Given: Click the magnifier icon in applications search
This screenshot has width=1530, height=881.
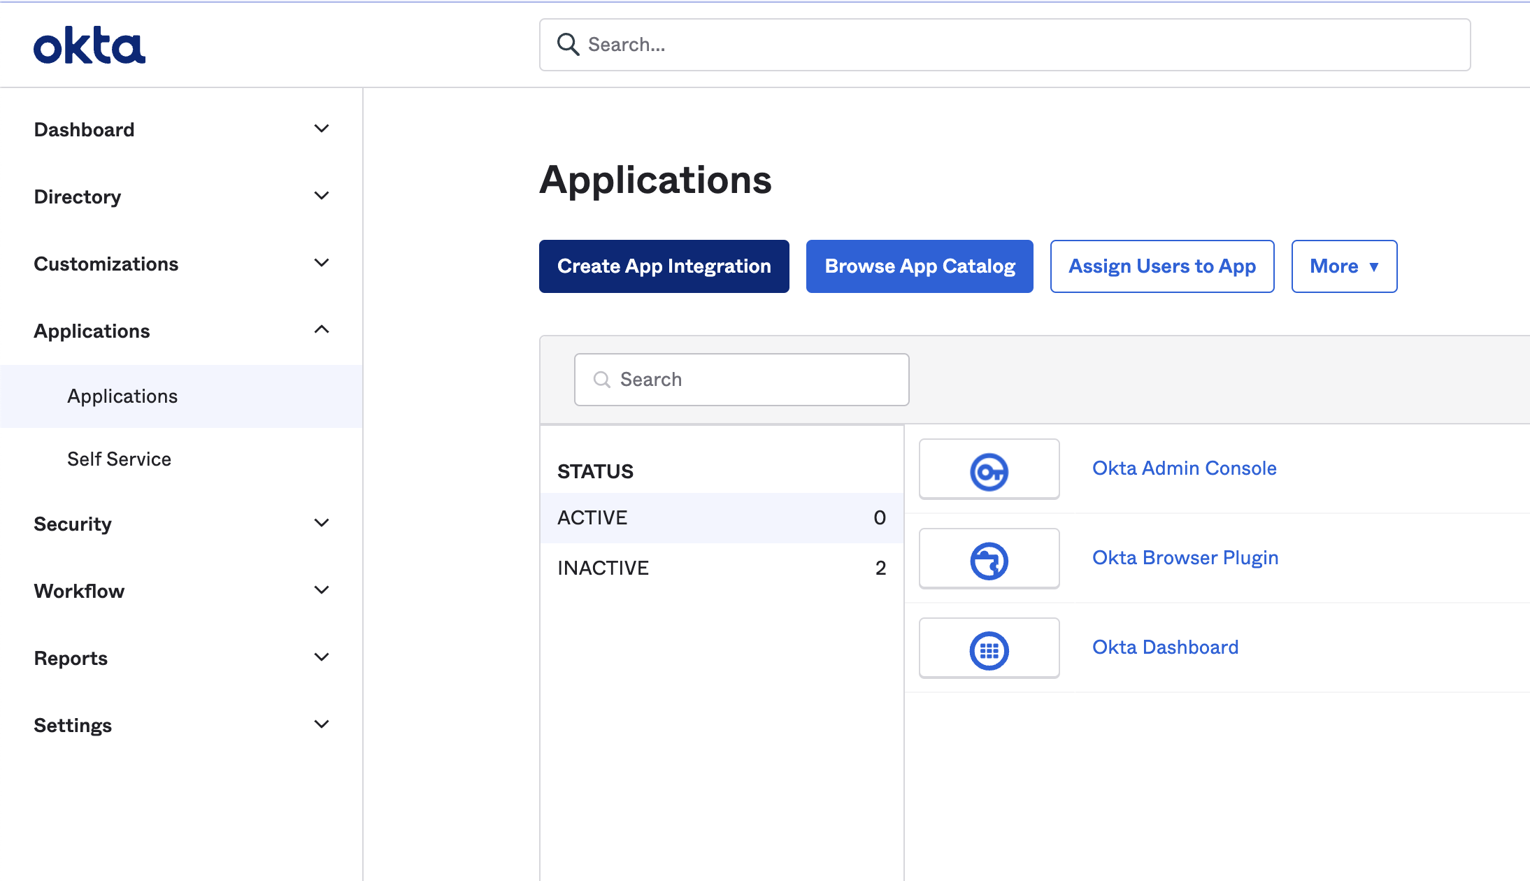Looking at the screenshot, I should tap(601, 380).
